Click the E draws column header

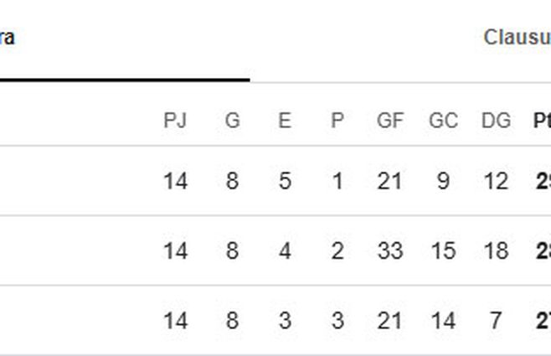[285, 121]
